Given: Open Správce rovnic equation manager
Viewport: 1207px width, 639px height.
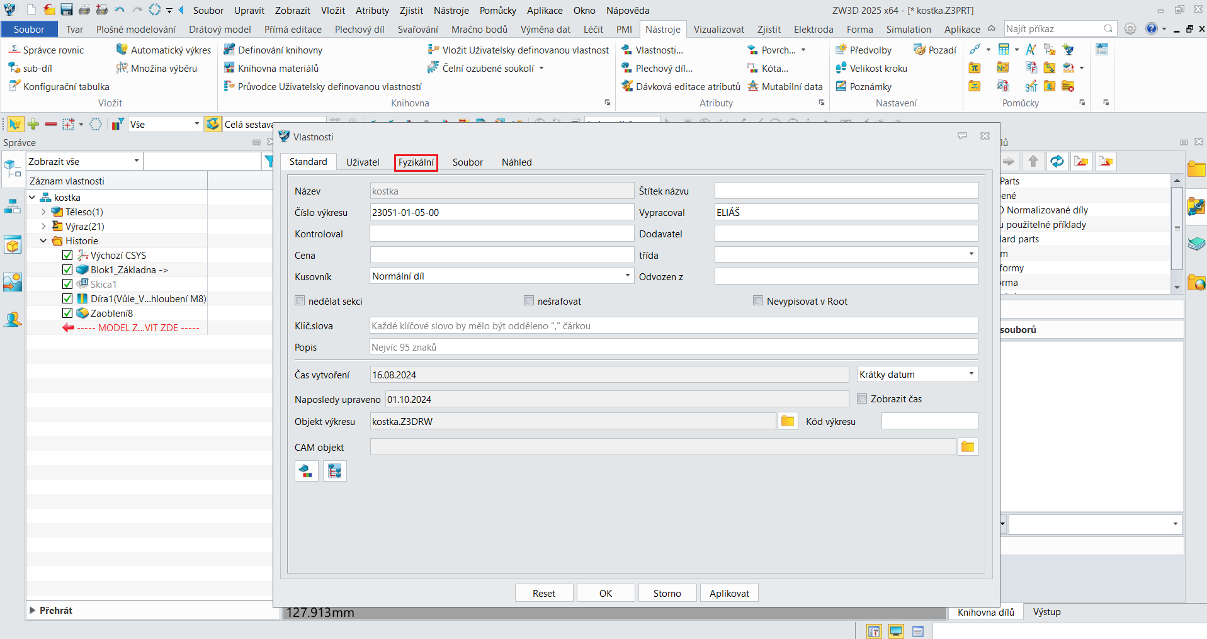Looking at the screenshot, I should [x=47, y=50].
